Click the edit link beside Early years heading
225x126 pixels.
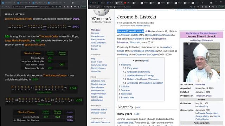pyautogui.click(x=137, y=114)
